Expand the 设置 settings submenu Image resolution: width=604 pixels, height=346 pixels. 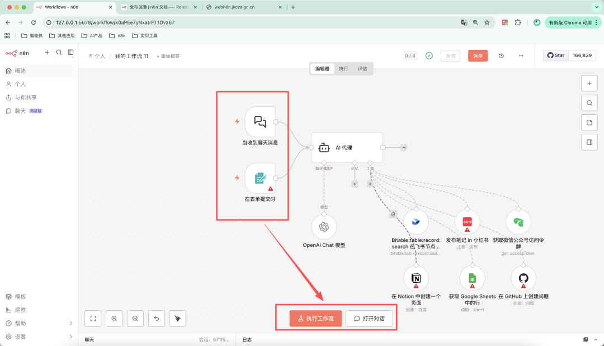click(70, 336)
